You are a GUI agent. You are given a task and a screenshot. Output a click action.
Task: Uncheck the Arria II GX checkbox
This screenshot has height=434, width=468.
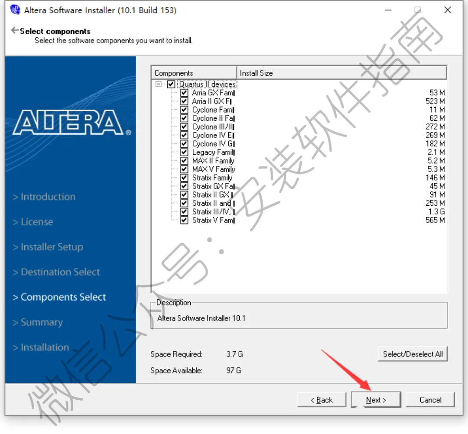click(184, 101)
